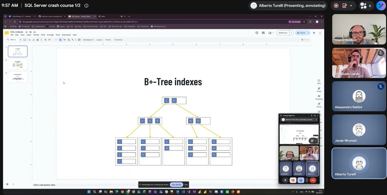Viewport: 387px width, 195px height.
Task: Select Emanuele Liardo video tile
Action: (x=359, y=63)
